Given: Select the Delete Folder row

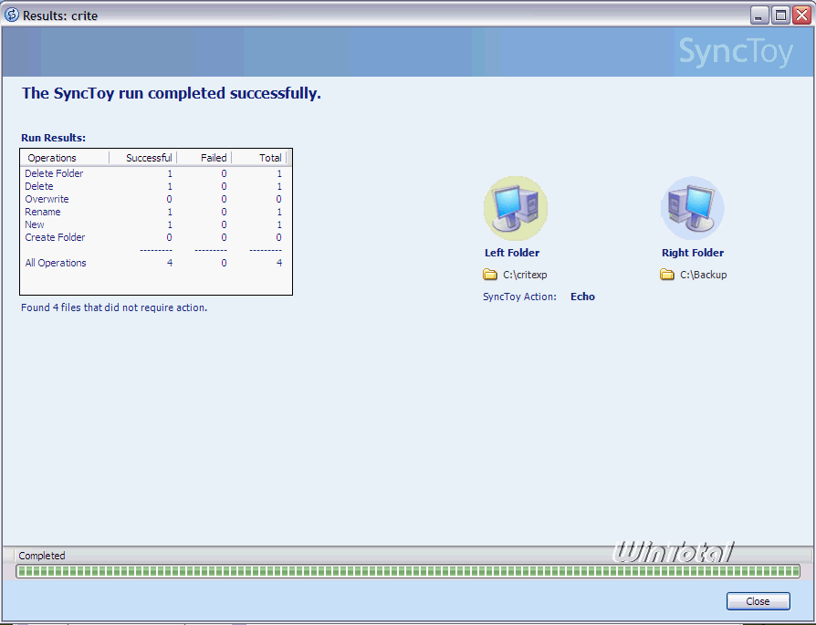Looking at the screenshot, I should [153, 173].
